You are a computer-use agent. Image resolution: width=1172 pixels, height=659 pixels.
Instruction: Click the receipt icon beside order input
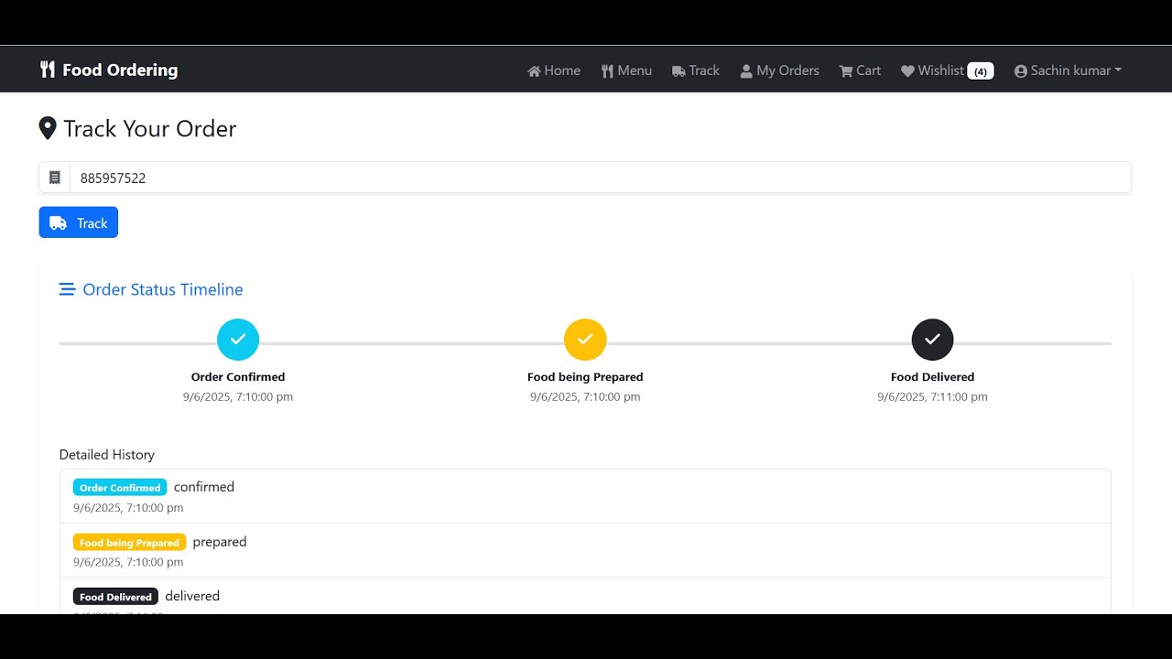55,178
